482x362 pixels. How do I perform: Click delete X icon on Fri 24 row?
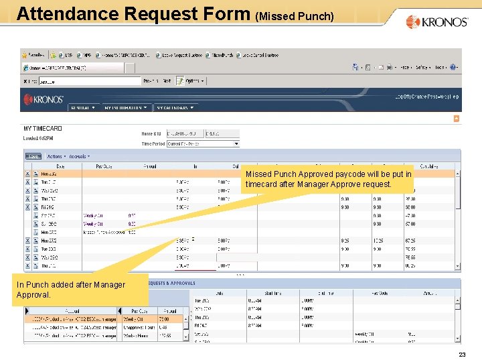(27, 207)
